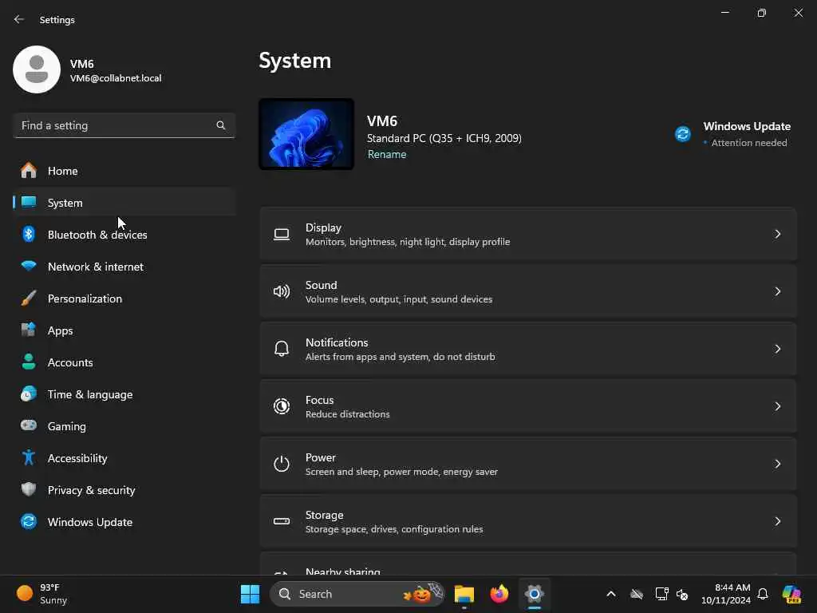Click the Apps icon in sidebar
This screenshot has width=817, height=613.
tap(29, 330)
